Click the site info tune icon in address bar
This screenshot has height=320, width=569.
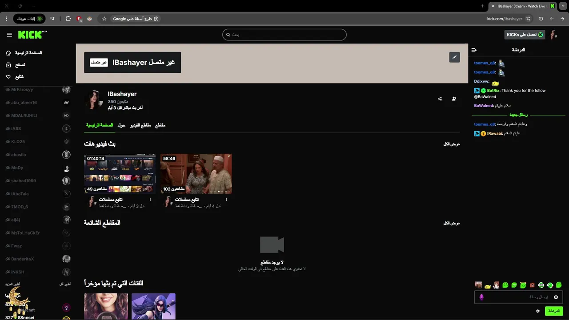(528, 19)
